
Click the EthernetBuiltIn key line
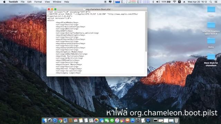[70, 39]
